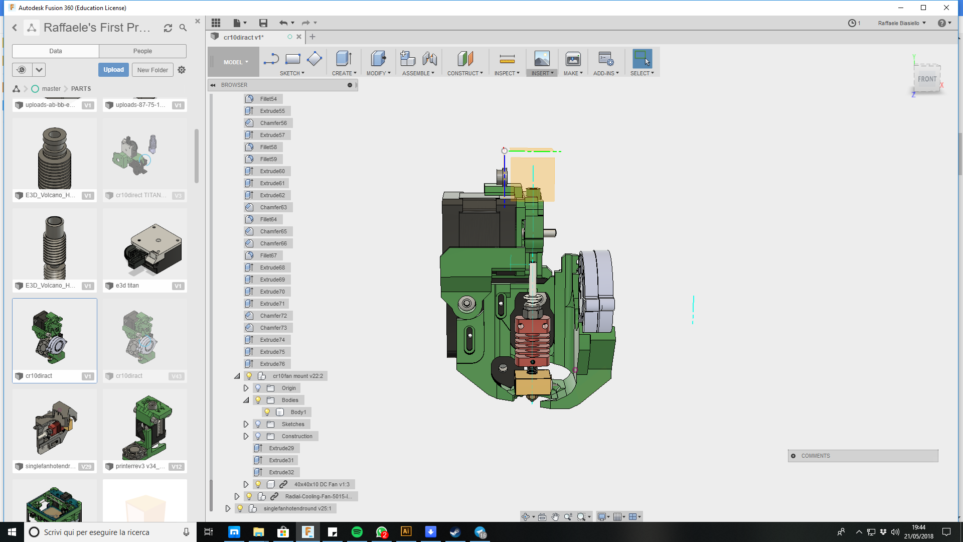Viewport: 963px width, 542px height.
Task: Go back in the data panel
Action: pyautogui.click(x=15, y=28)
